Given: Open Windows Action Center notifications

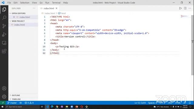Looking at the screenshot, I should click(190, 107).
